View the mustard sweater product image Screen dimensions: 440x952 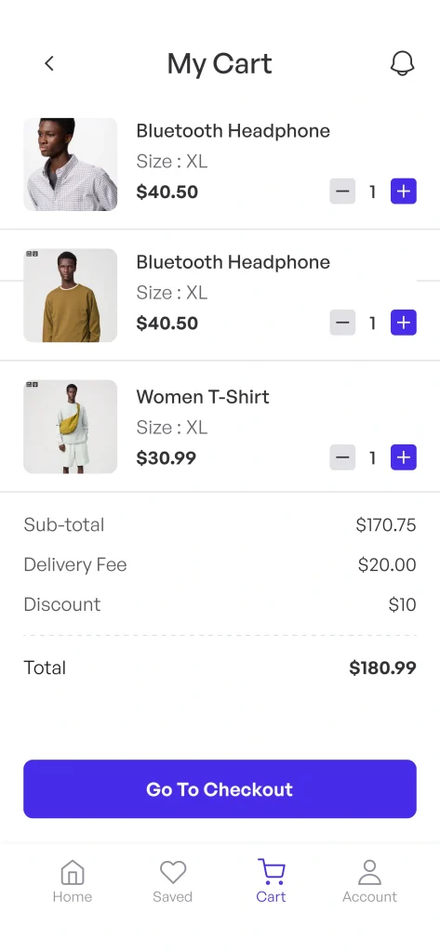tap(71, 296)
